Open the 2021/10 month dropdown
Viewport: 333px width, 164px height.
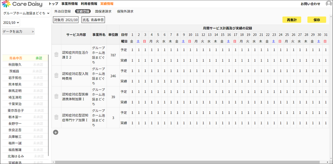(11, 23)
